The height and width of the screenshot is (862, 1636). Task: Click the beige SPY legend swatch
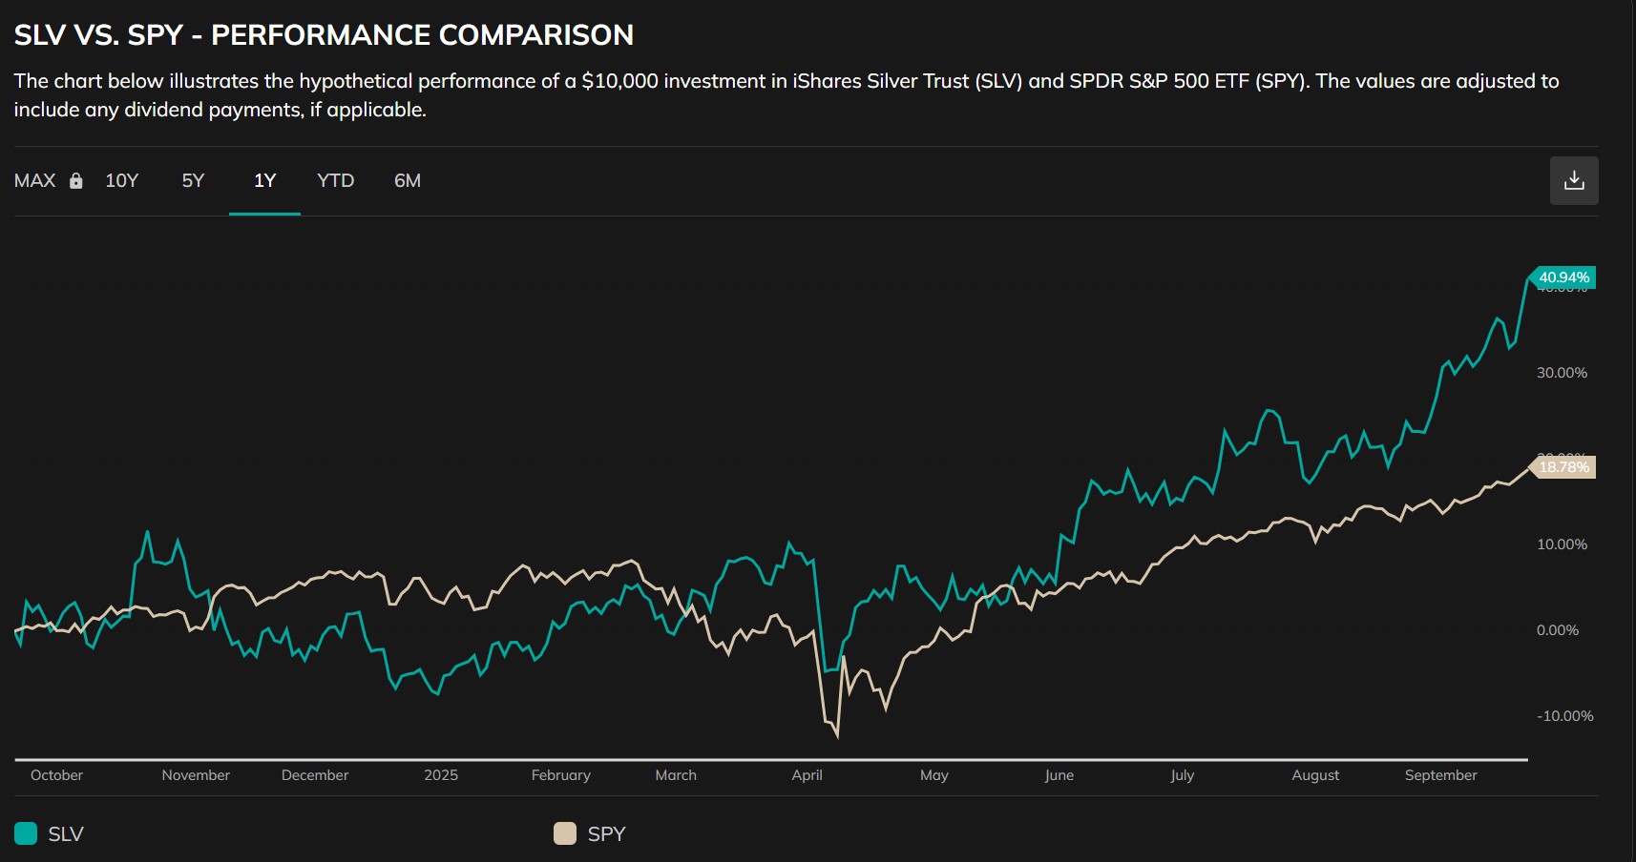coord(565,833)
